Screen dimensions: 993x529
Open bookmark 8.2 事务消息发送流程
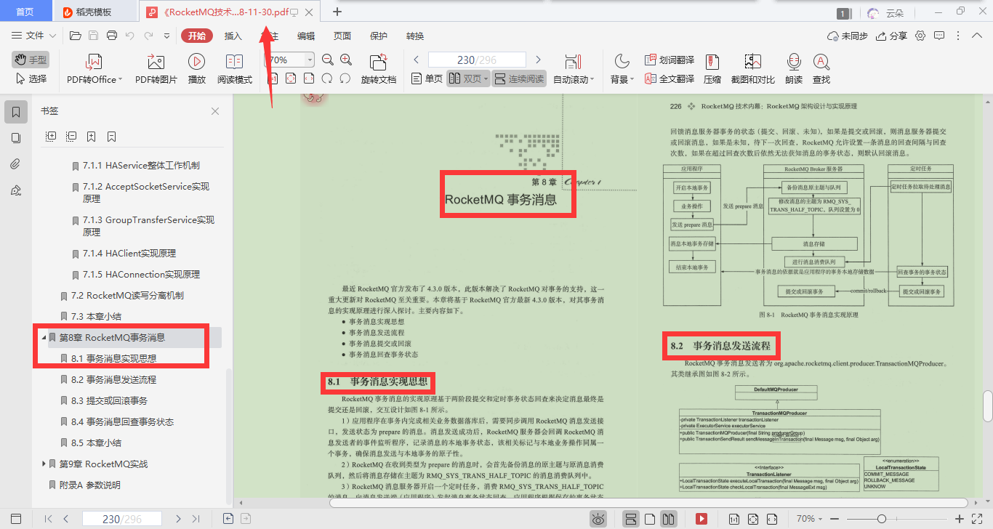[x=113, y=379]
